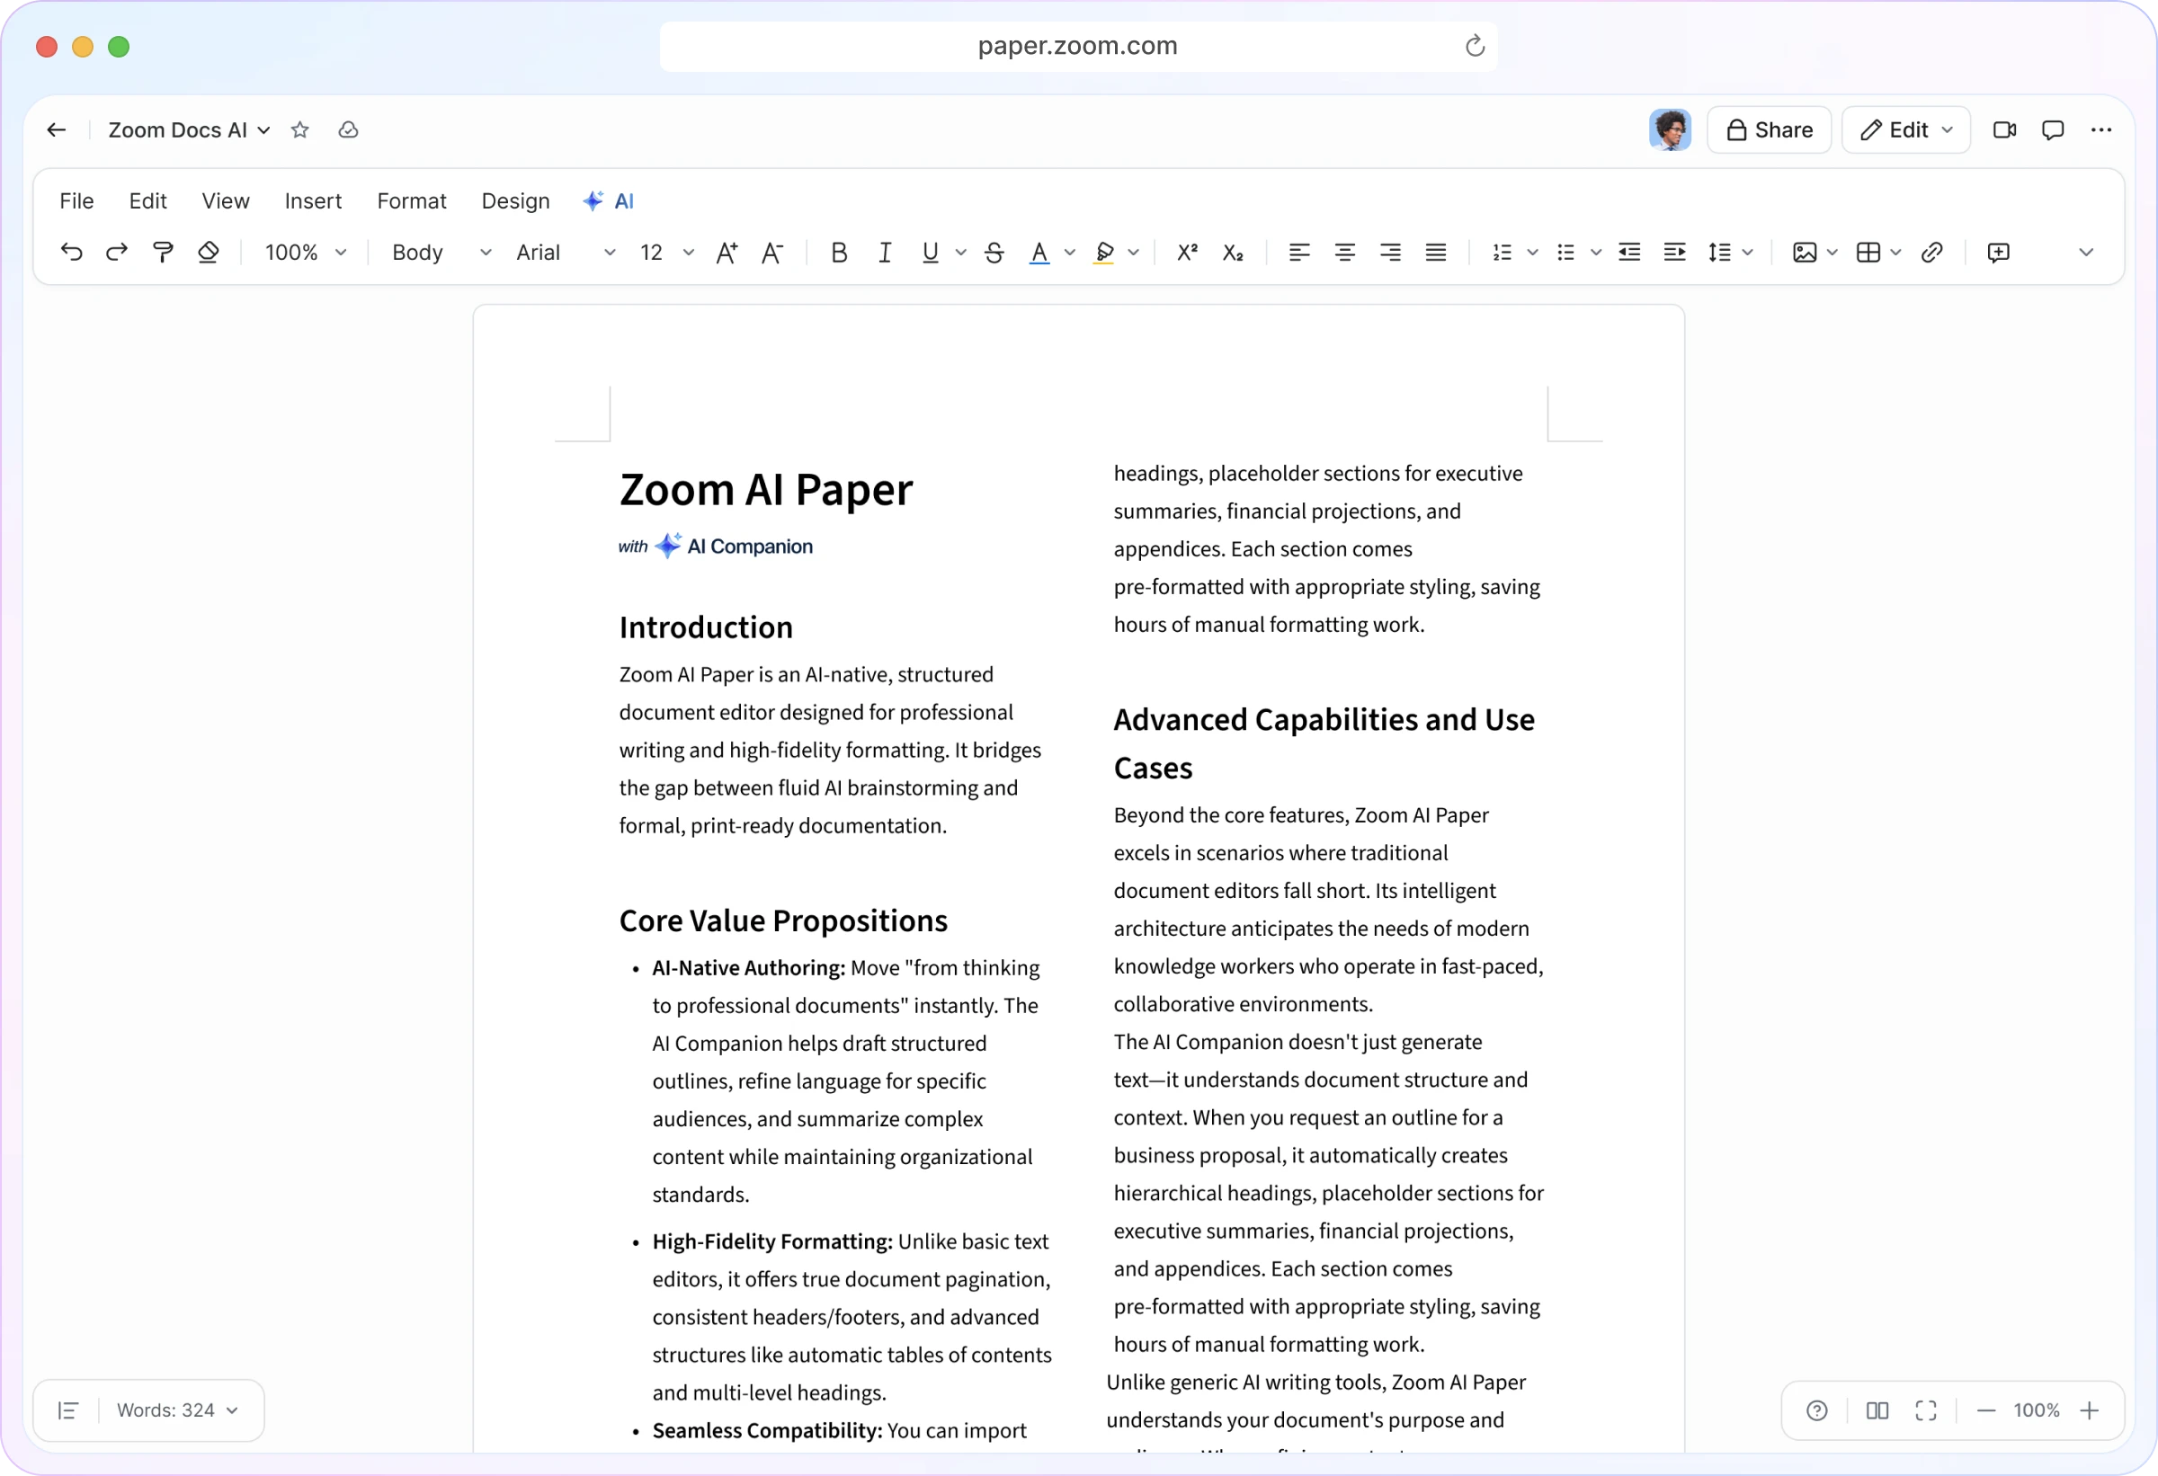Star this document as favorite
The image size is (2158, 1476).
coord(300,130)
